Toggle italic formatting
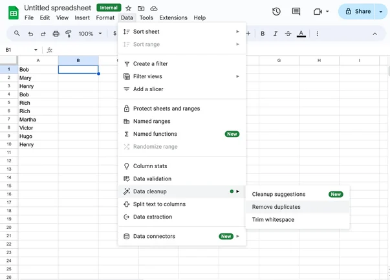The height and width of the screenshot is (280, 390). [x=276, y=34]
